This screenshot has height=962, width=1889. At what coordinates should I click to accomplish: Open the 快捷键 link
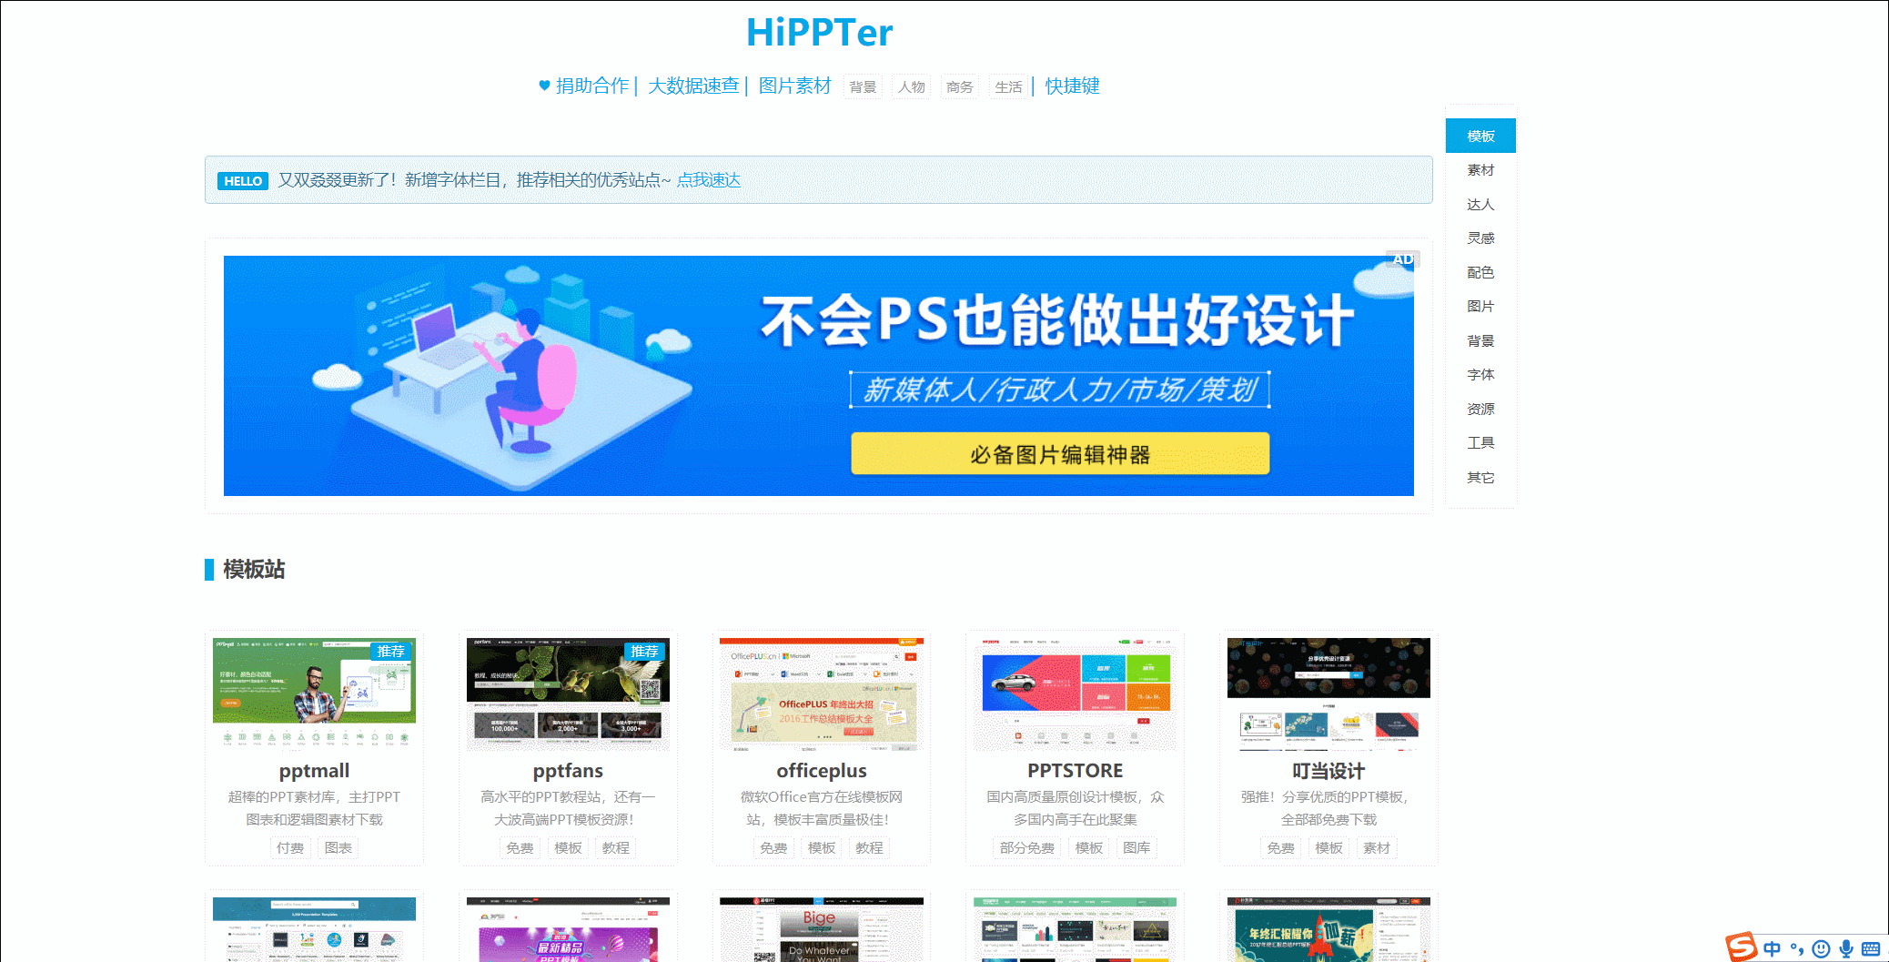1072,86
